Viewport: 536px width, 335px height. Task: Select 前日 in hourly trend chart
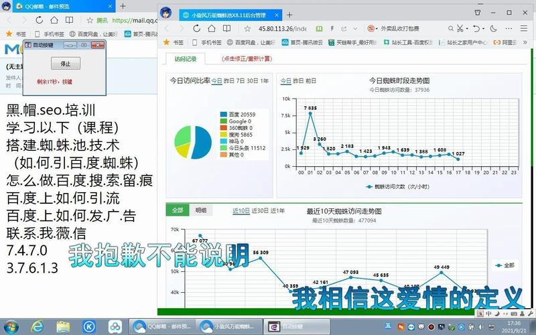tap(311, 81)
